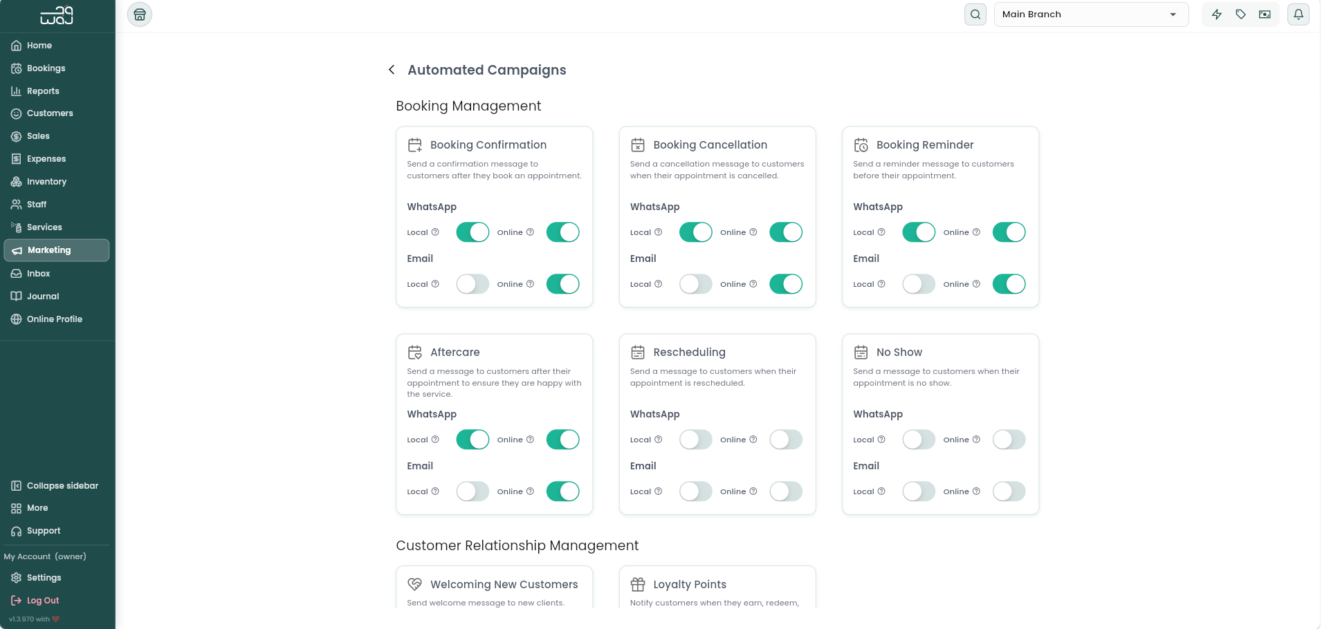Open the More menu
1322x629 pixels.
tap(57, 508)
